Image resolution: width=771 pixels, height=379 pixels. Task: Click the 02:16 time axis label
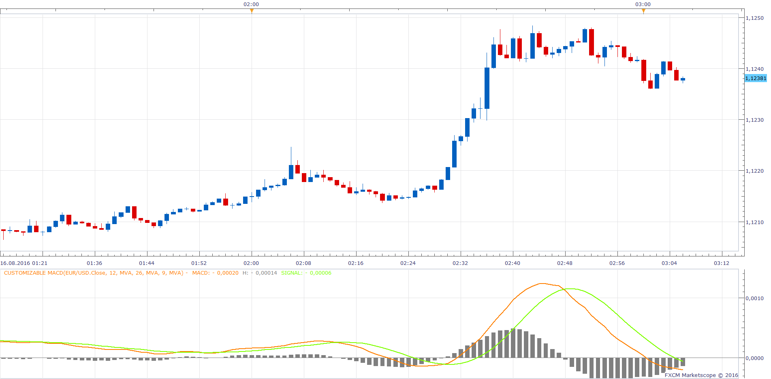click(x=356, y=263)
